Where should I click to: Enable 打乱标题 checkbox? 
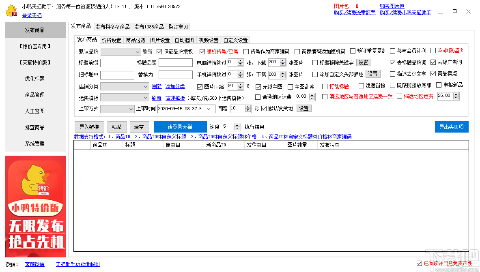click(325, 87)
